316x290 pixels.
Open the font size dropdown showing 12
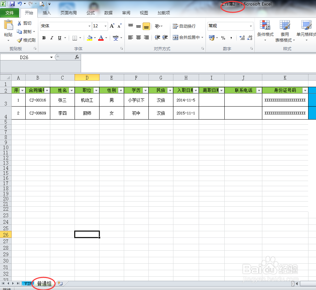tap(105, 26)
